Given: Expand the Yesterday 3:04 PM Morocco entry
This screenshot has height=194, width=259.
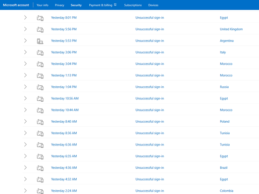Looking at the screenshot, I should [x=25, y=63].
